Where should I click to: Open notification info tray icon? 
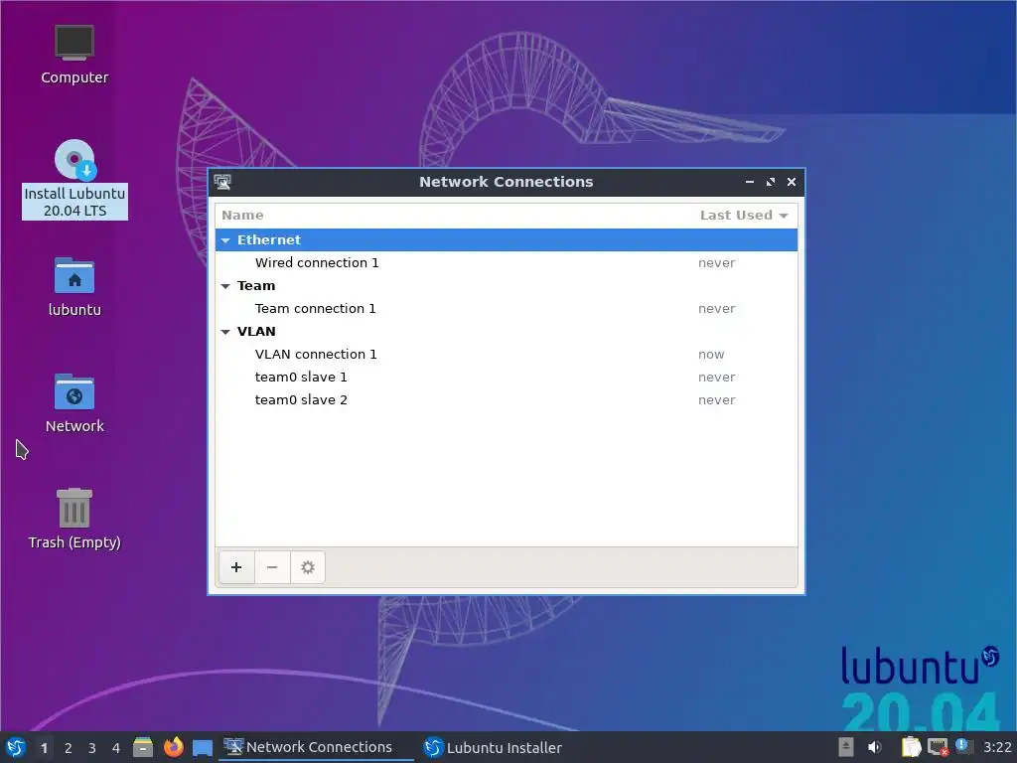click(x=962, y=746)
